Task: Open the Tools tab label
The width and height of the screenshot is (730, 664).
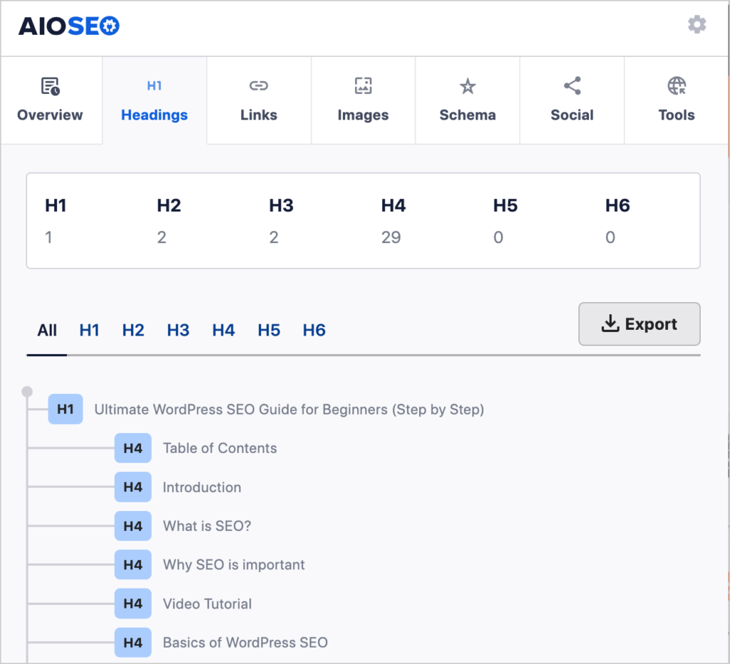Action: 677,115
